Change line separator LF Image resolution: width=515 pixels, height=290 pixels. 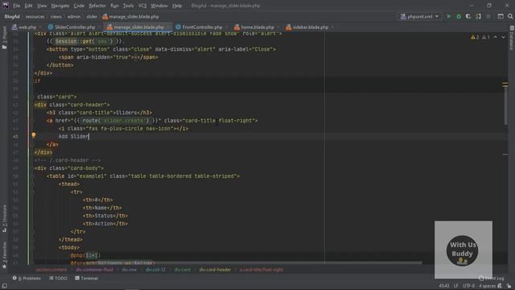[x=456, y=286]
